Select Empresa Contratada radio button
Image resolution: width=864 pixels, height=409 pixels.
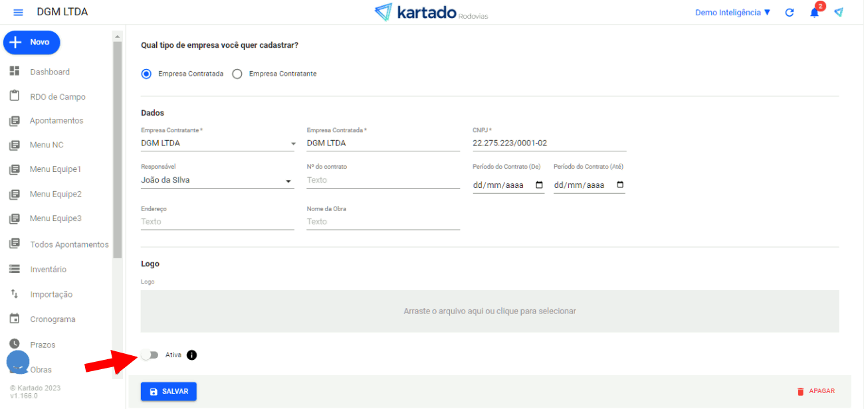point(147,74)
